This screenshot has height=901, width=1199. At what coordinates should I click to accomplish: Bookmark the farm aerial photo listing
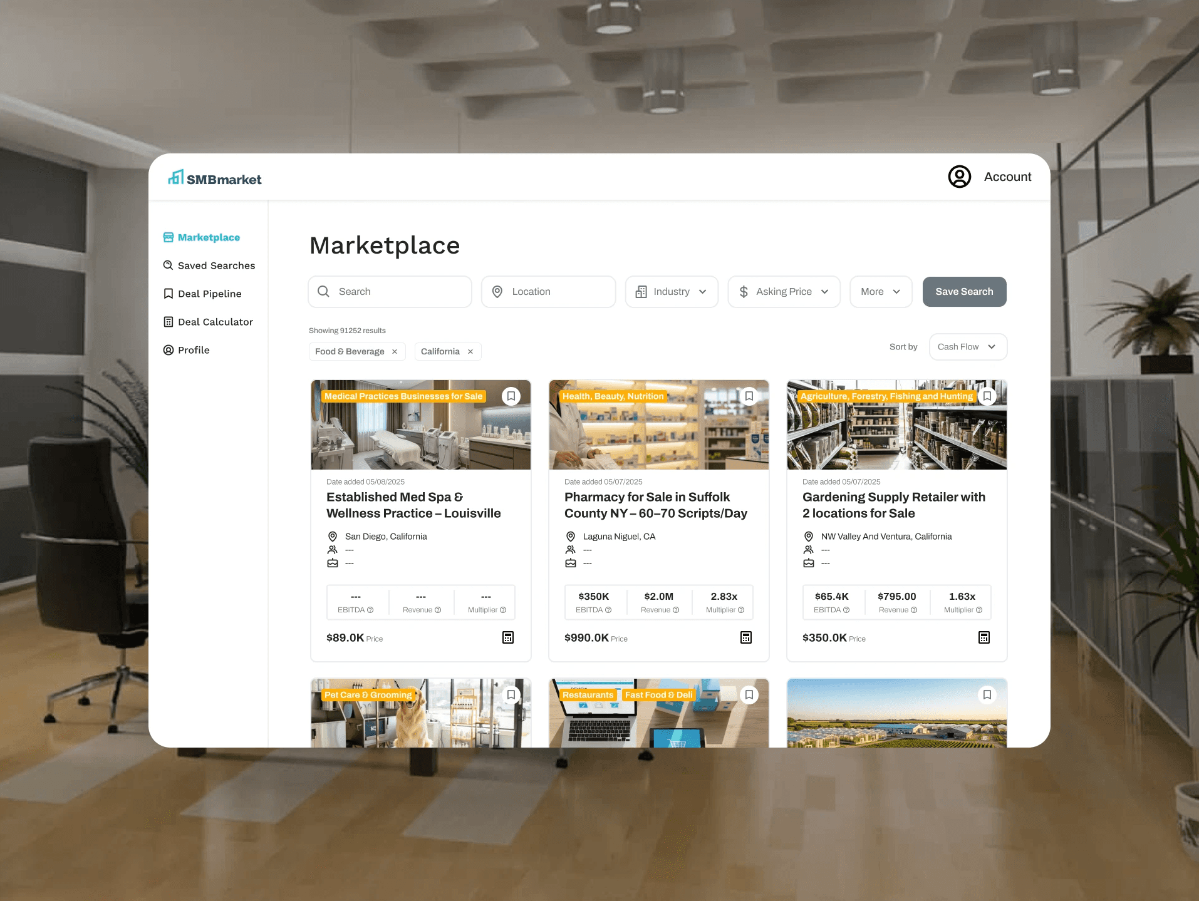coord(987,695)
